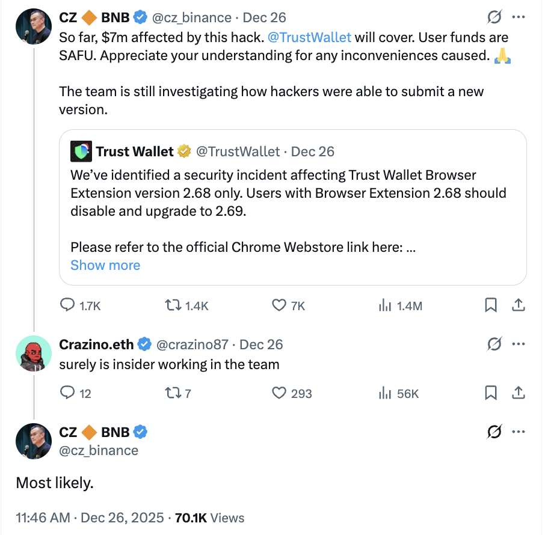Screen dimensions: 545x535
Task: Open more menu on CZ's 'Most likely' tweet
Action: pos(518,432)
